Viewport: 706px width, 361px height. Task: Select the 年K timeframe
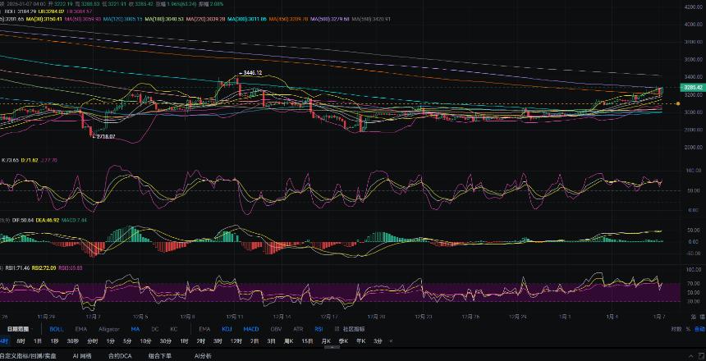[361, 341]
